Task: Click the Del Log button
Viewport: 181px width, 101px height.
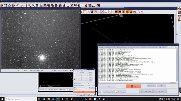Action: point(161,86)
